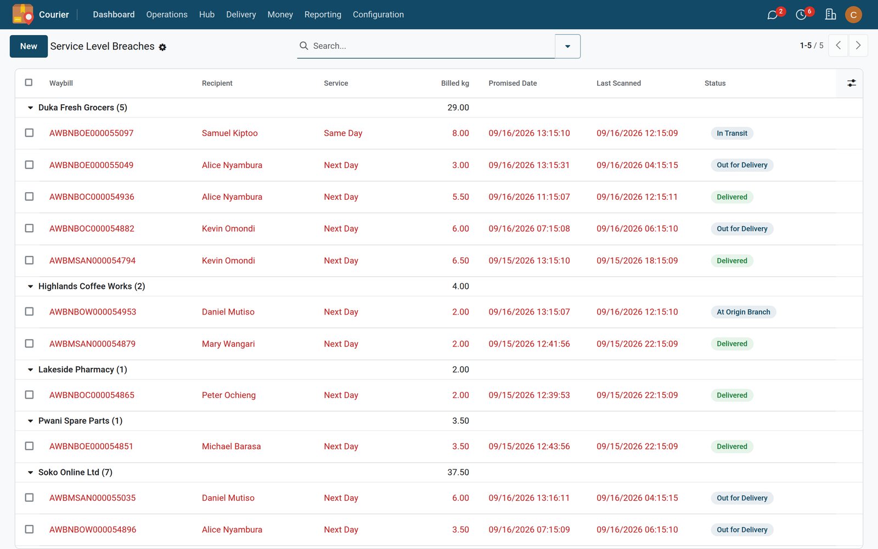878x549 pixels.
Task: Open the user avatar menu
Action: pos(853,15)
